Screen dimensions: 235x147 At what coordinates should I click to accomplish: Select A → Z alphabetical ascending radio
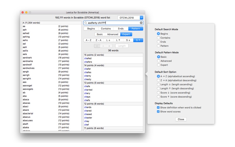(158, 76)
